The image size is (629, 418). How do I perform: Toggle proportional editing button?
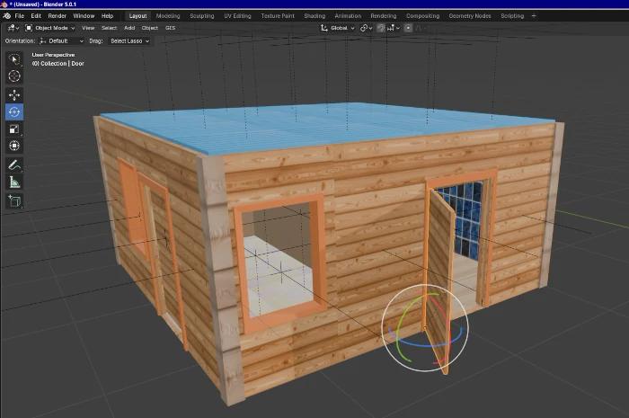pos(408,28)
